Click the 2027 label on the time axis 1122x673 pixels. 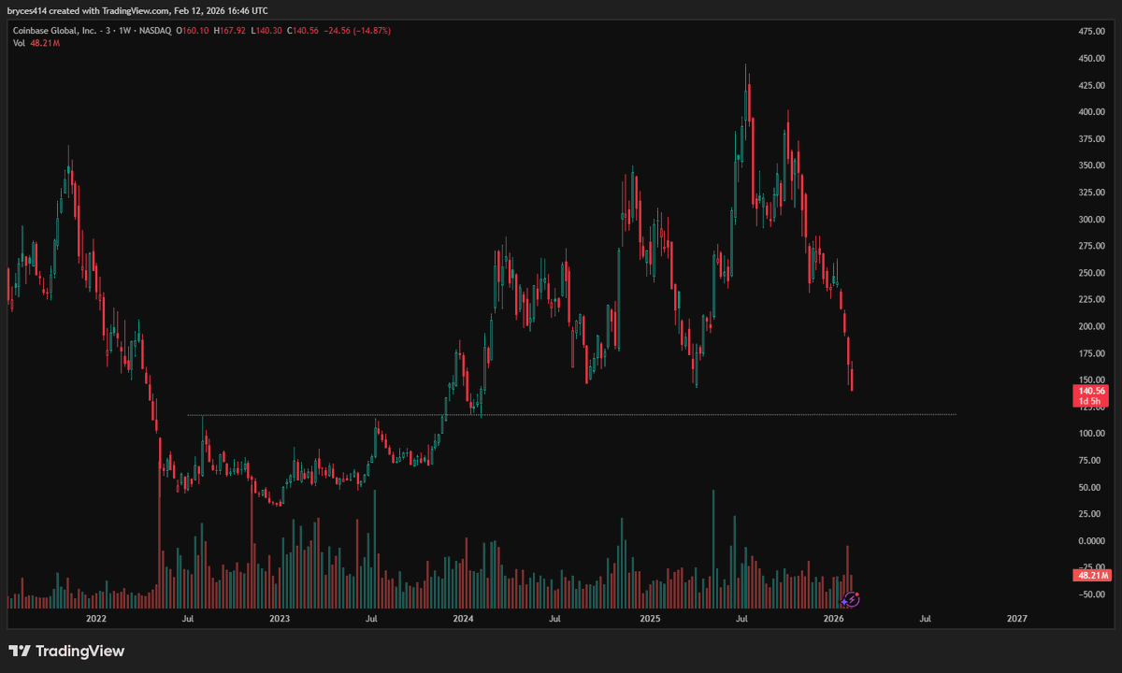pyautogui.click(x=1017, y=619)
